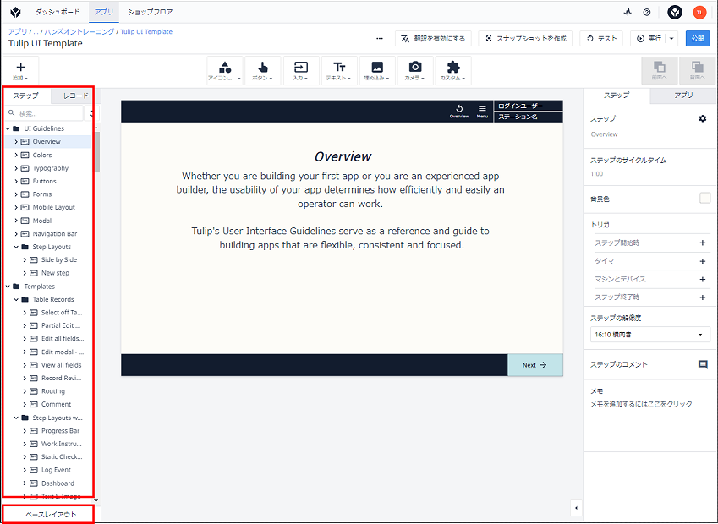The width and height of the screenshot is (718, 524).
Task: Click メモ field to add a note
Action: [x=641, y=404]
